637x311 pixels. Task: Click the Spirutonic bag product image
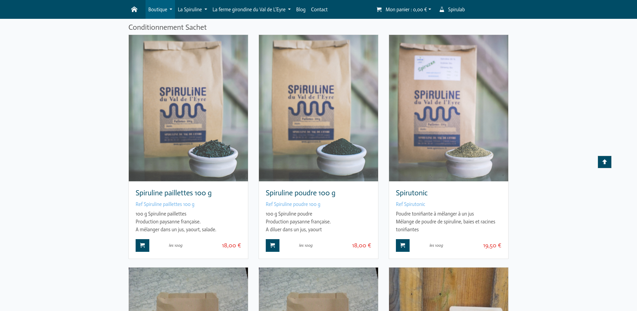click(448, 107)
